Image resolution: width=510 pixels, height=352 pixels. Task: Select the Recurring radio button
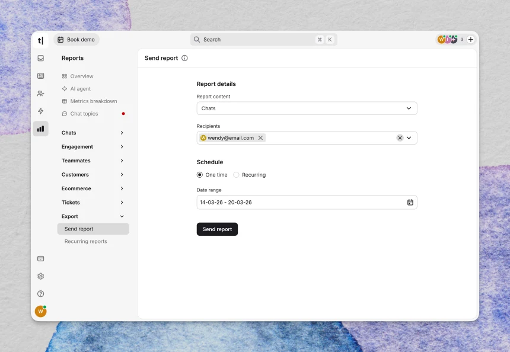tap(236, 175)
